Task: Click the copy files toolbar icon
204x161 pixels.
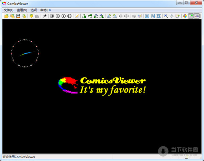Action: 24,16
